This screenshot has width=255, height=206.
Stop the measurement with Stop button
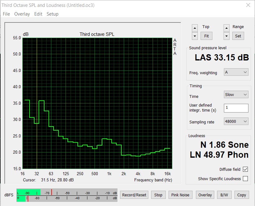pos(158,195)
